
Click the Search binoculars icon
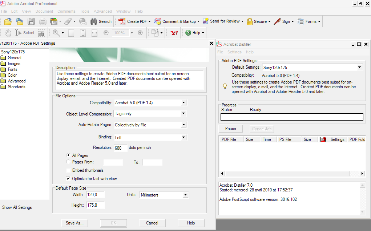tap(94, 21)
